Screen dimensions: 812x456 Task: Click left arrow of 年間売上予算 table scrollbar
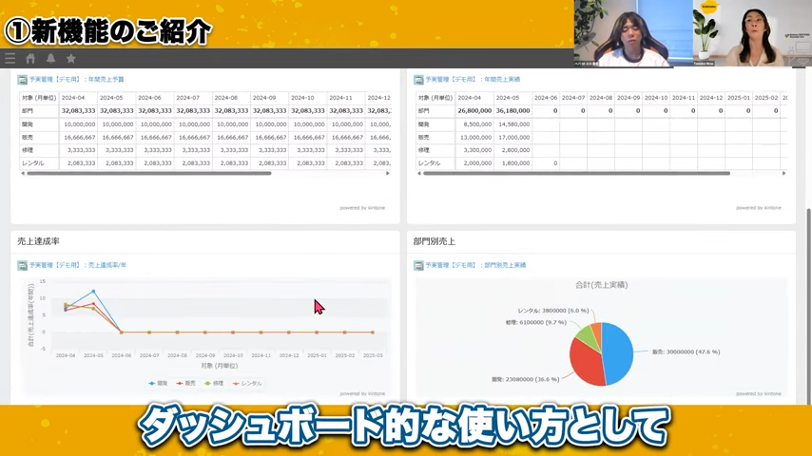click(22, 174)
